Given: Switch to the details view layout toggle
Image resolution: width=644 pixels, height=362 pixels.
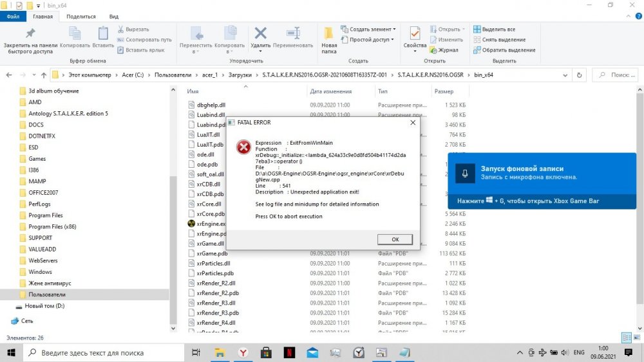Looking at the screenshot, I should tap(625, 338).
